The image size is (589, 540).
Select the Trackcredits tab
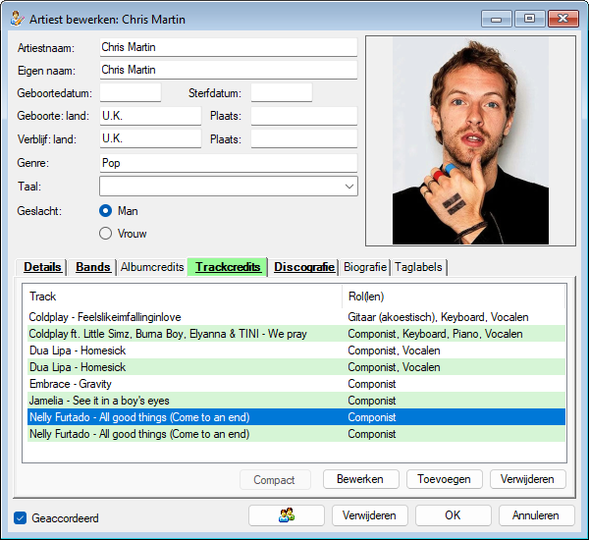pyautogui.click(x=228, y=267)
